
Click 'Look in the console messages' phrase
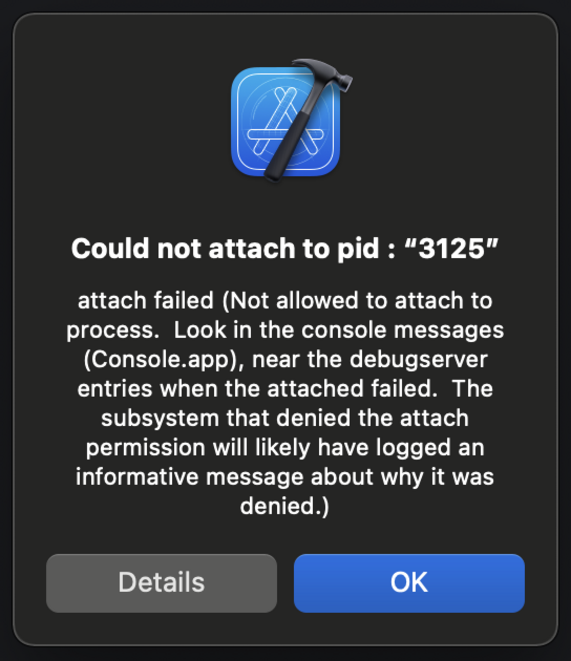click(339, 330)
